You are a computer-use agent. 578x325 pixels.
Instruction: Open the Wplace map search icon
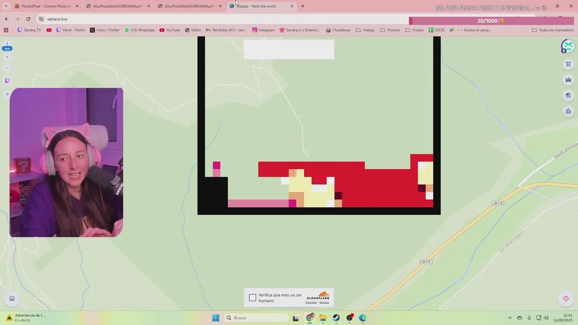(x=568, y=96)
